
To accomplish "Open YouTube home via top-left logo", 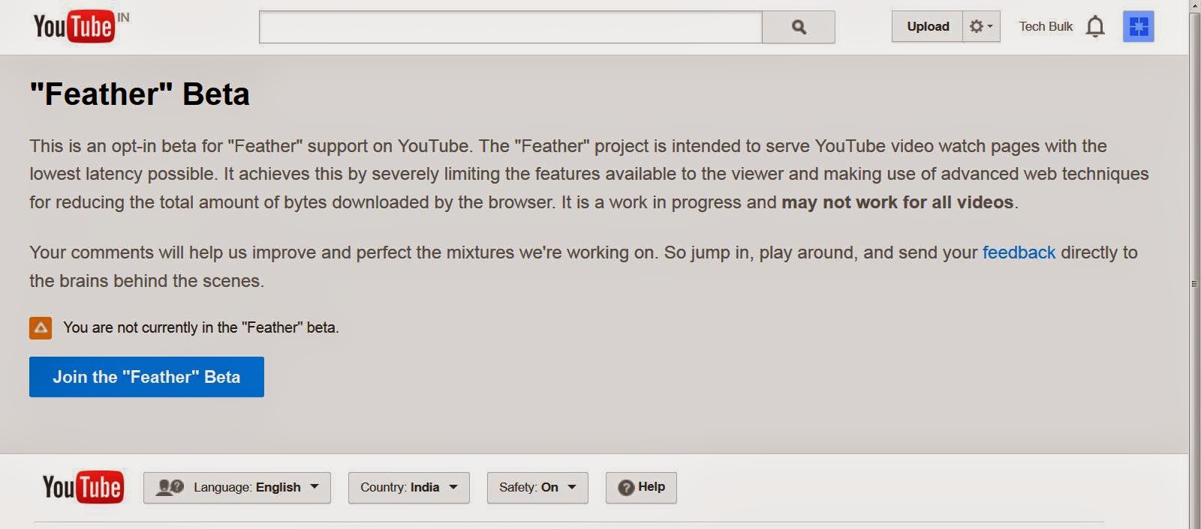I will click(74, 26).
